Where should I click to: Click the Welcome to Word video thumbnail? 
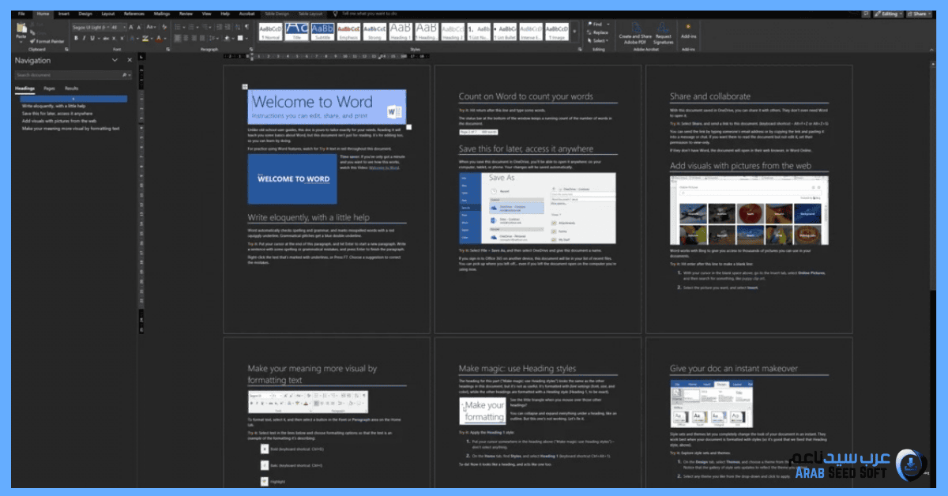tap(292, 178)
